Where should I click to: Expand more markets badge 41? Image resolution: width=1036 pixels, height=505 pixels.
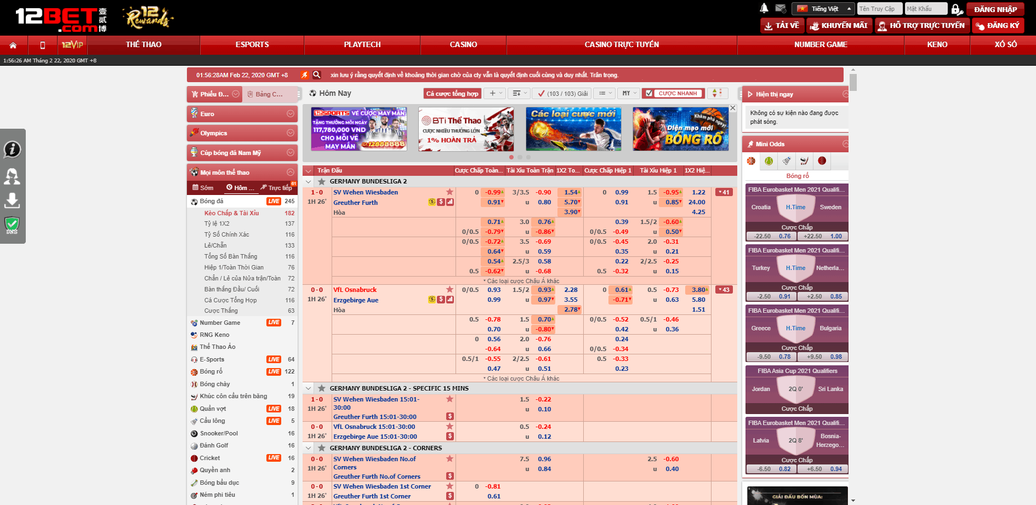point(724,192)
